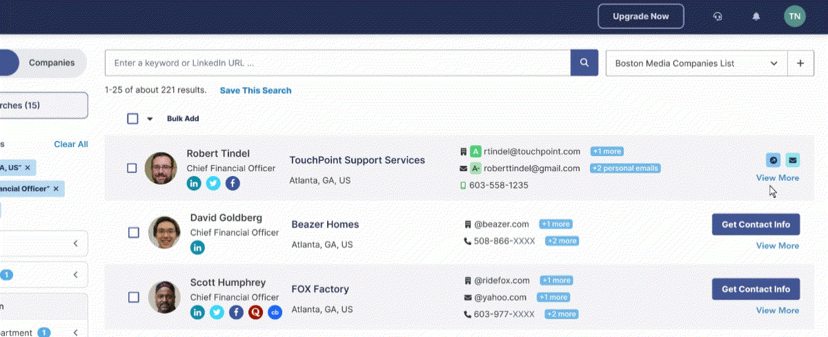Open Scott Humphrey's Facebook icon
The image size is (828, 337).
(237, 312)
